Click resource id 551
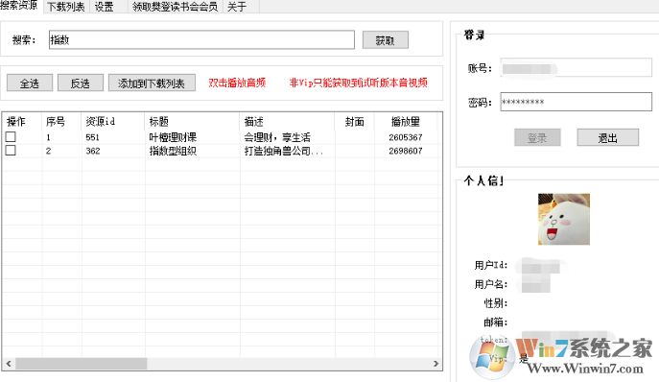The height and width of the screenshot is (382, 659). coord(92,137)
